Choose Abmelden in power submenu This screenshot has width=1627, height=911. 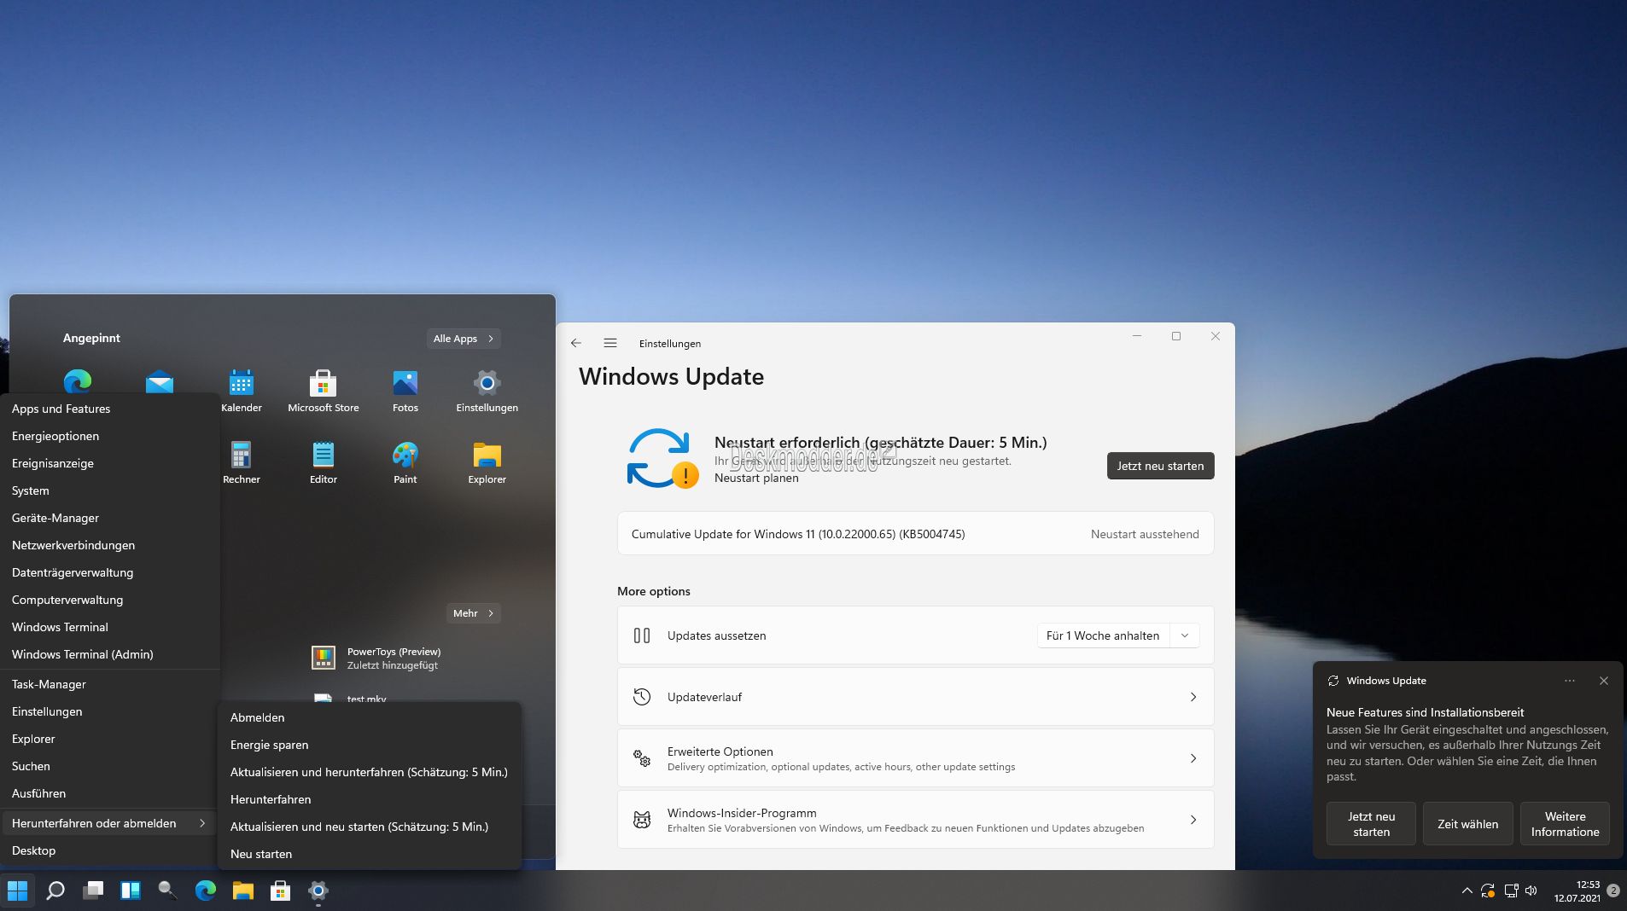point(370,717)
